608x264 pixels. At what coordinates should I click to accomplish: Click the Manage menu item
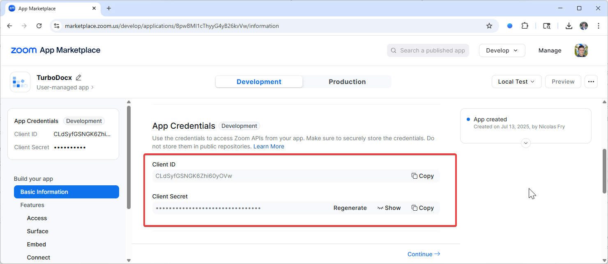[550, 50]
